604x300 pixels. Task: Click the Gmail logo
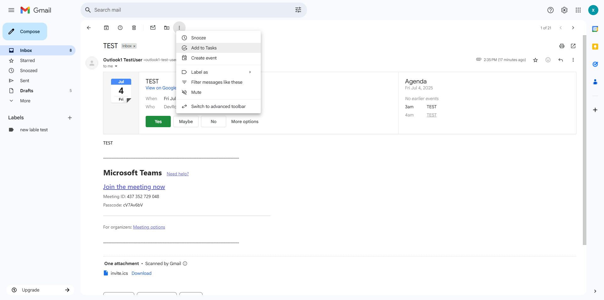(36, 10)
